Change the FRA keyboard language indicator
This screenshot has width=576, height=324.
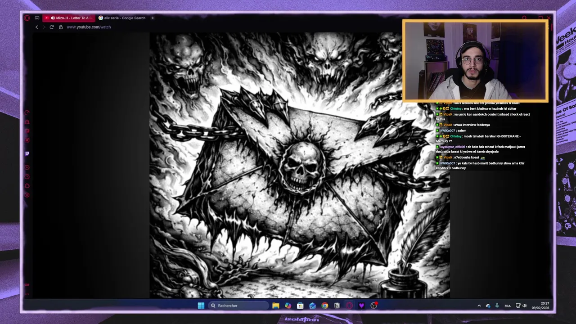tap(508, 306)
